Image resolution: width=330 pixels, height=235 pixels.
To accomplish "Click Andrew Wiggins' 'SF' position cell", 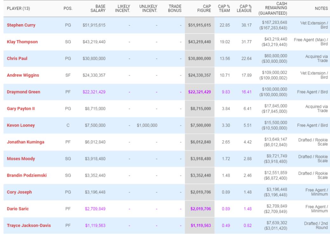I will (x=68, y=75).
